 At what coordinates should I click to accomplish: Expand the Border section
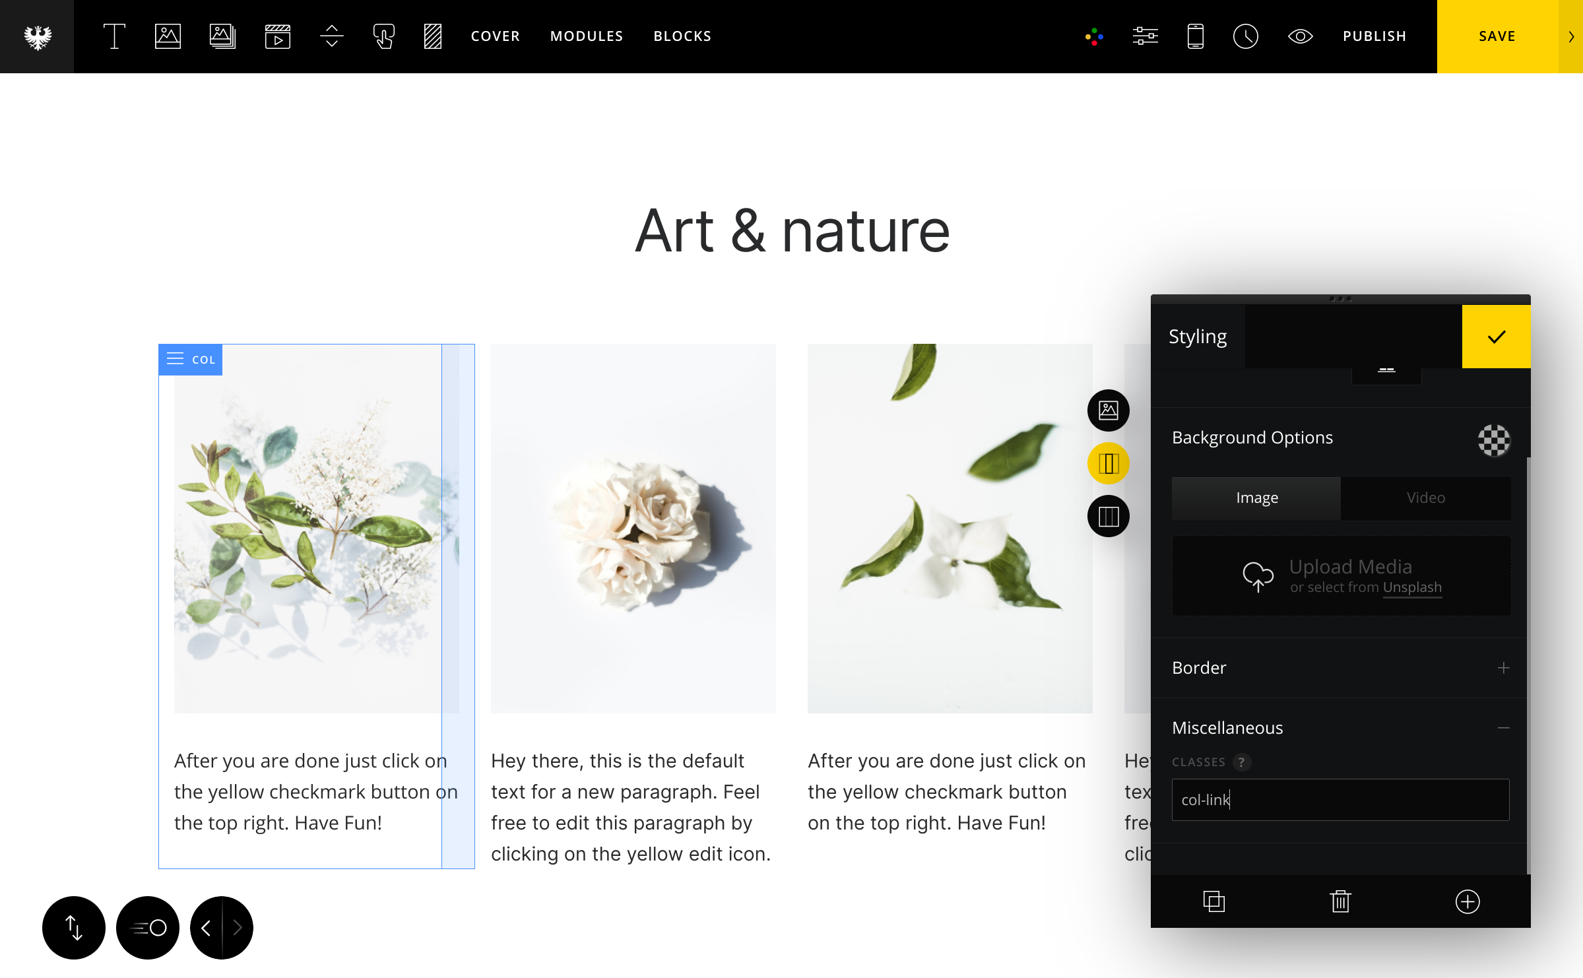click(1503, 668)
